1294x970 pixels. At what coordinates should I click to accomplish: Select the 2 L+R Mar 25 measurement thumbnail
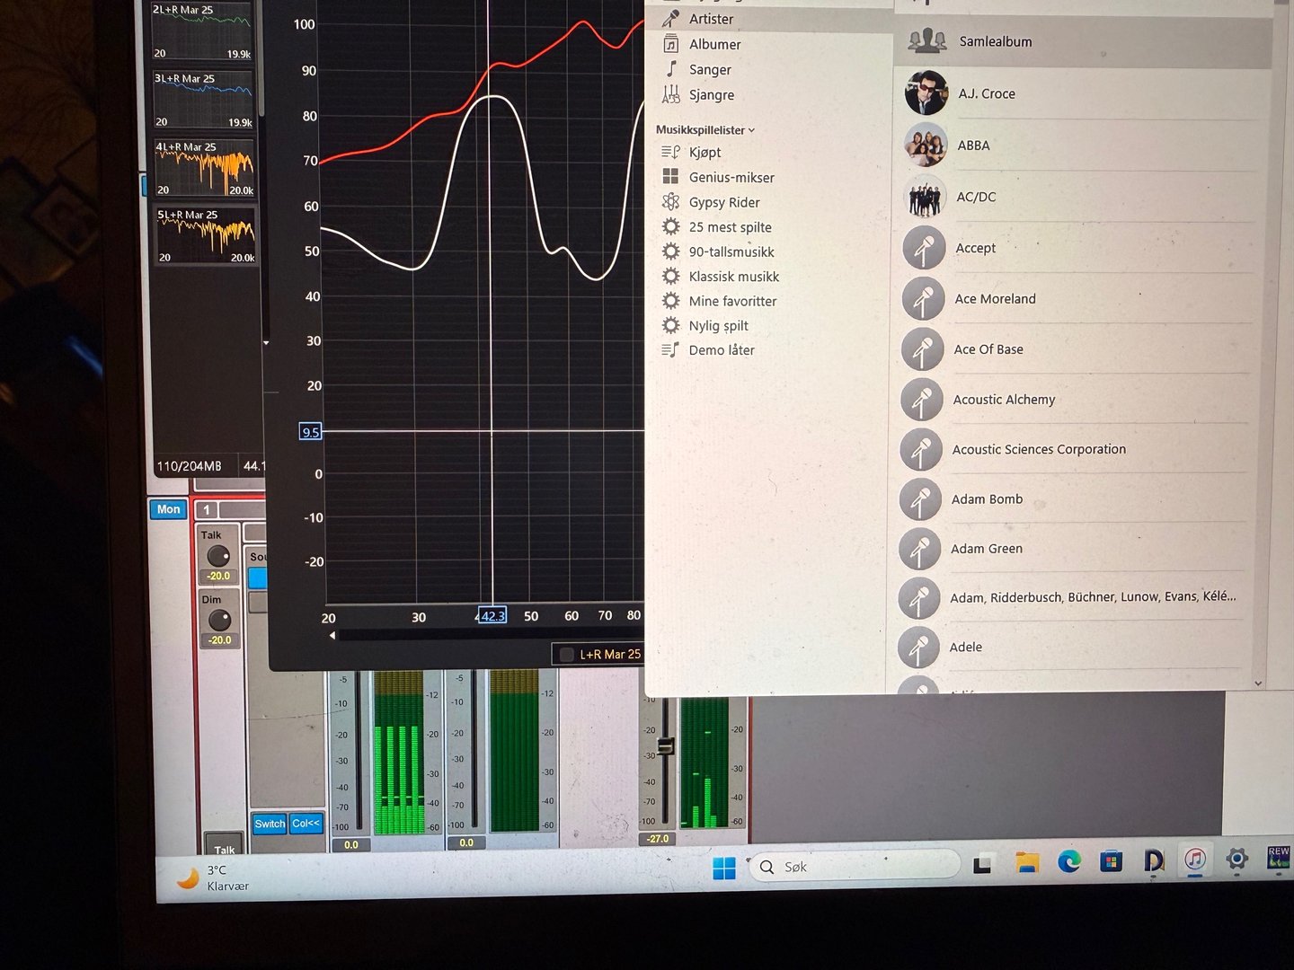[203, 31]
